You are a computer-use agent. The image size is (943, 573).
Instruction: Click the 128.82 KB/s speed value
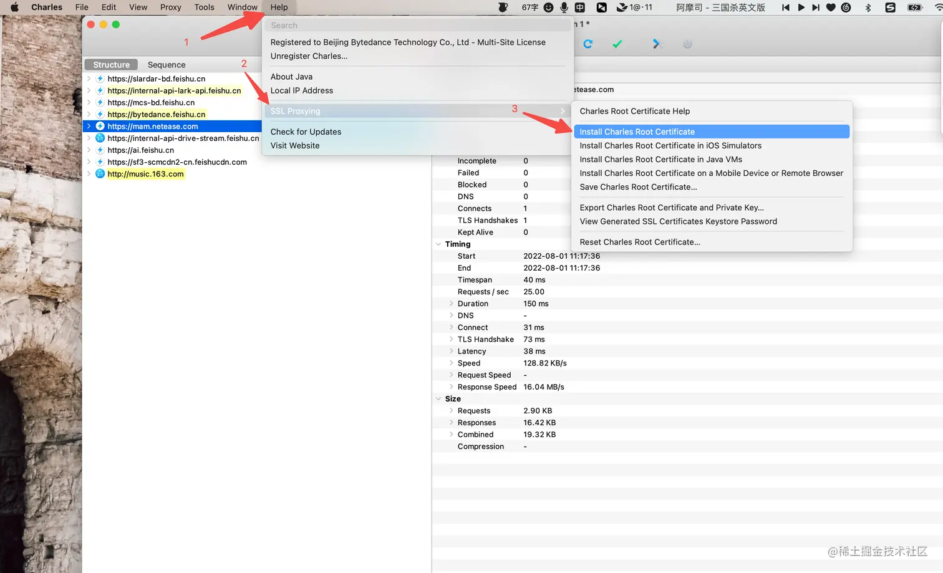coord(545,364)
